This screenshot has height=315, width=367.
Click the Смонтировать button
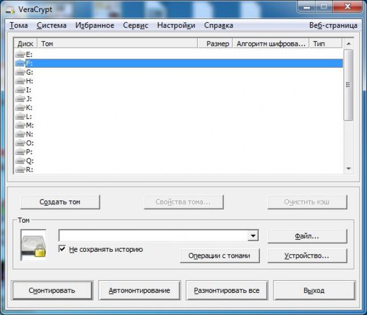pyautogui.click(x=52, y=290)
